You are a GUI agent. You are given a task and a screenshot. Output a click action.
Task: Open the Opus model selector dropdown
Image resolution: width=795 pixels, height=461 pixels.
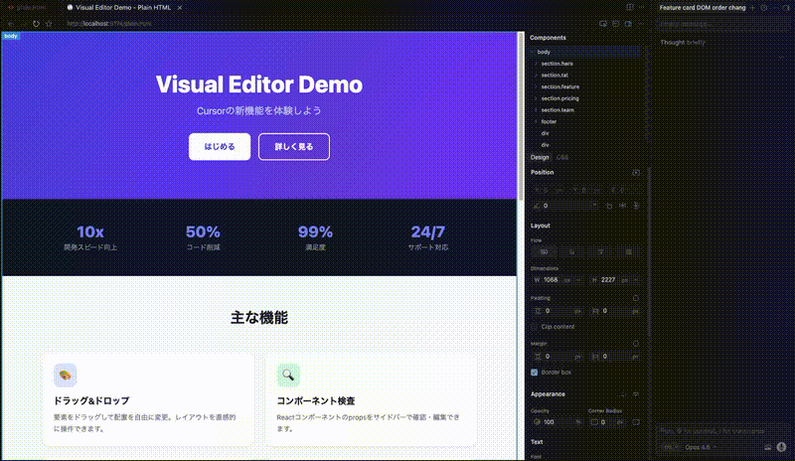click(701, 447)
